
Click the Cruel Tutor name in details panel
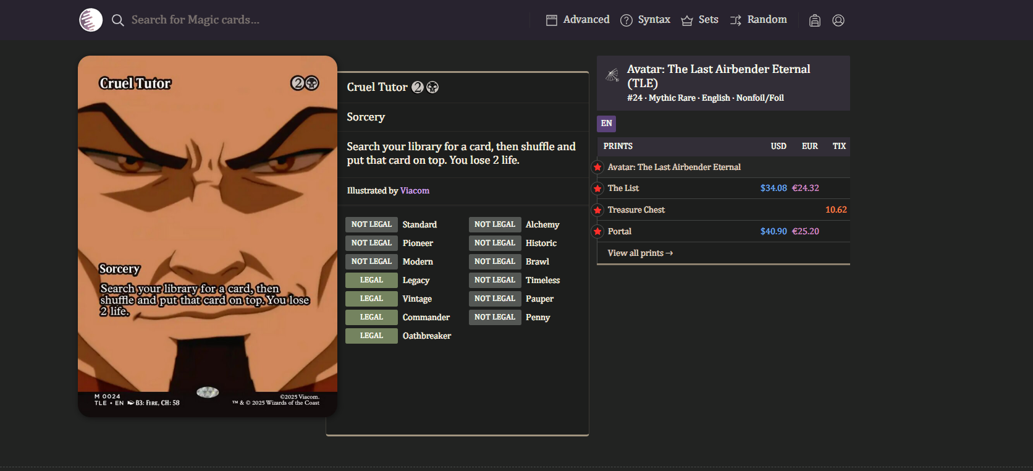pyautogui.click(x=377, y=87)
